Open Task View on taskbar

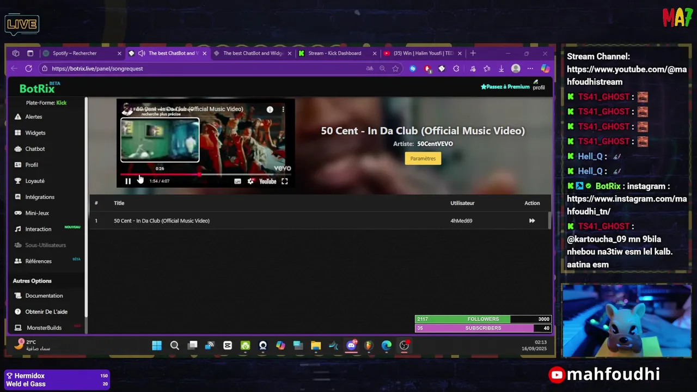(x=192, y=345)
